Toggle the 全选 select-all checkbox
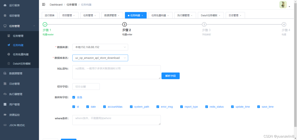Screen dimensions: 297x140 74,97
